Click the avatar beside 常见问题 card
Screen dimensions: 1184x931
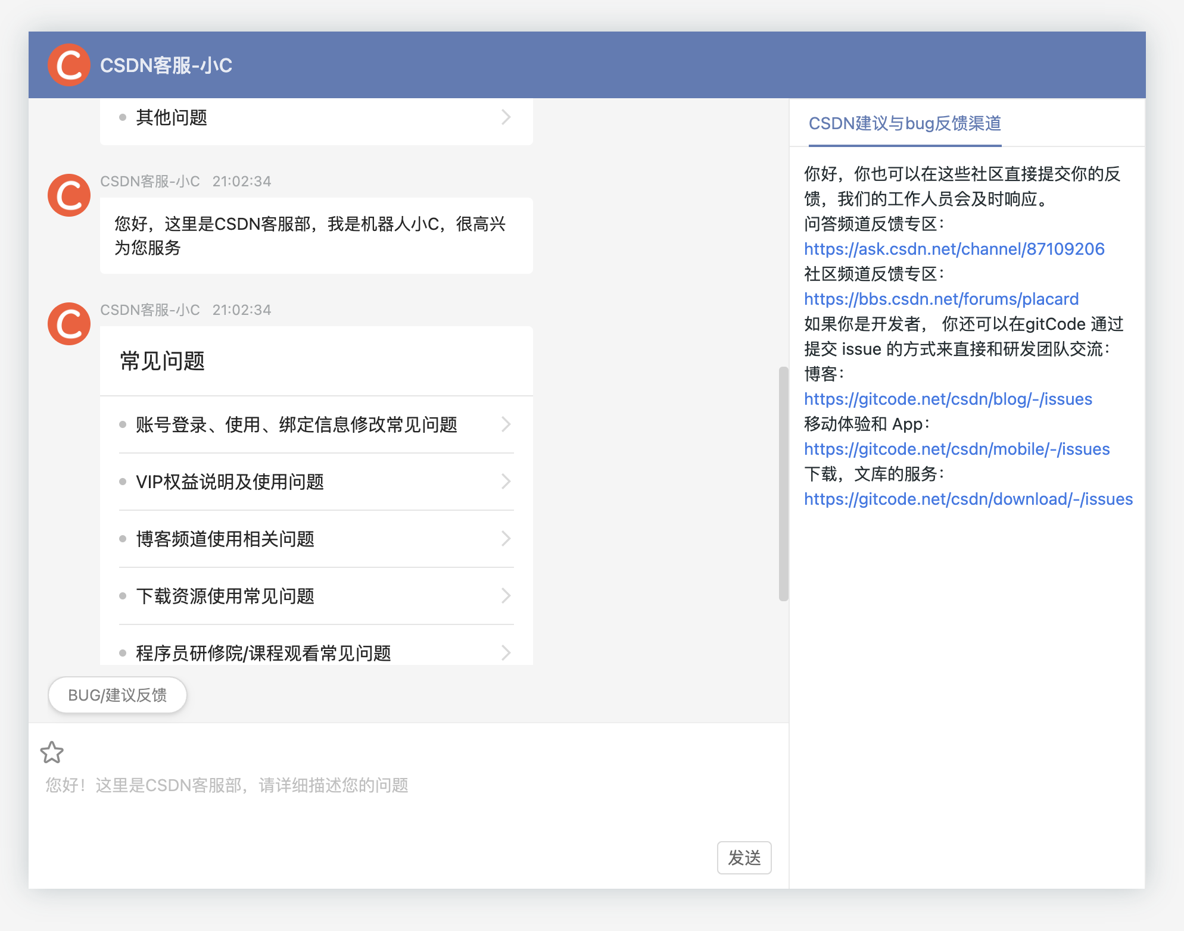[69, 324]
